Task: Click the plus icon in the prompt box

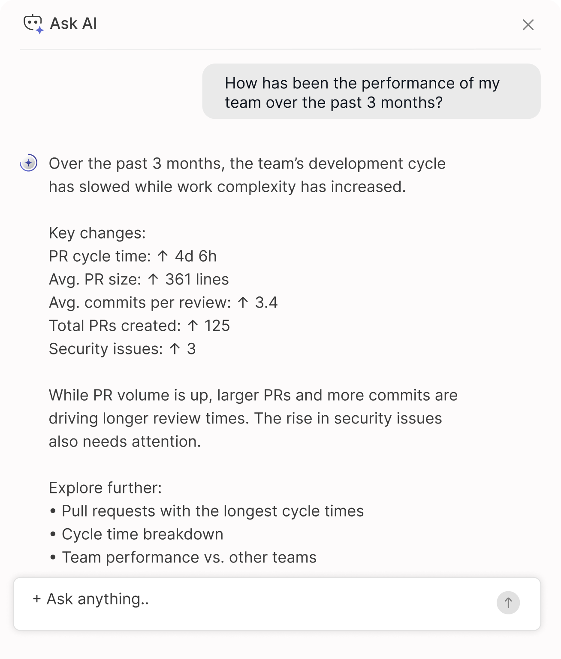Action: coord(37,599)
